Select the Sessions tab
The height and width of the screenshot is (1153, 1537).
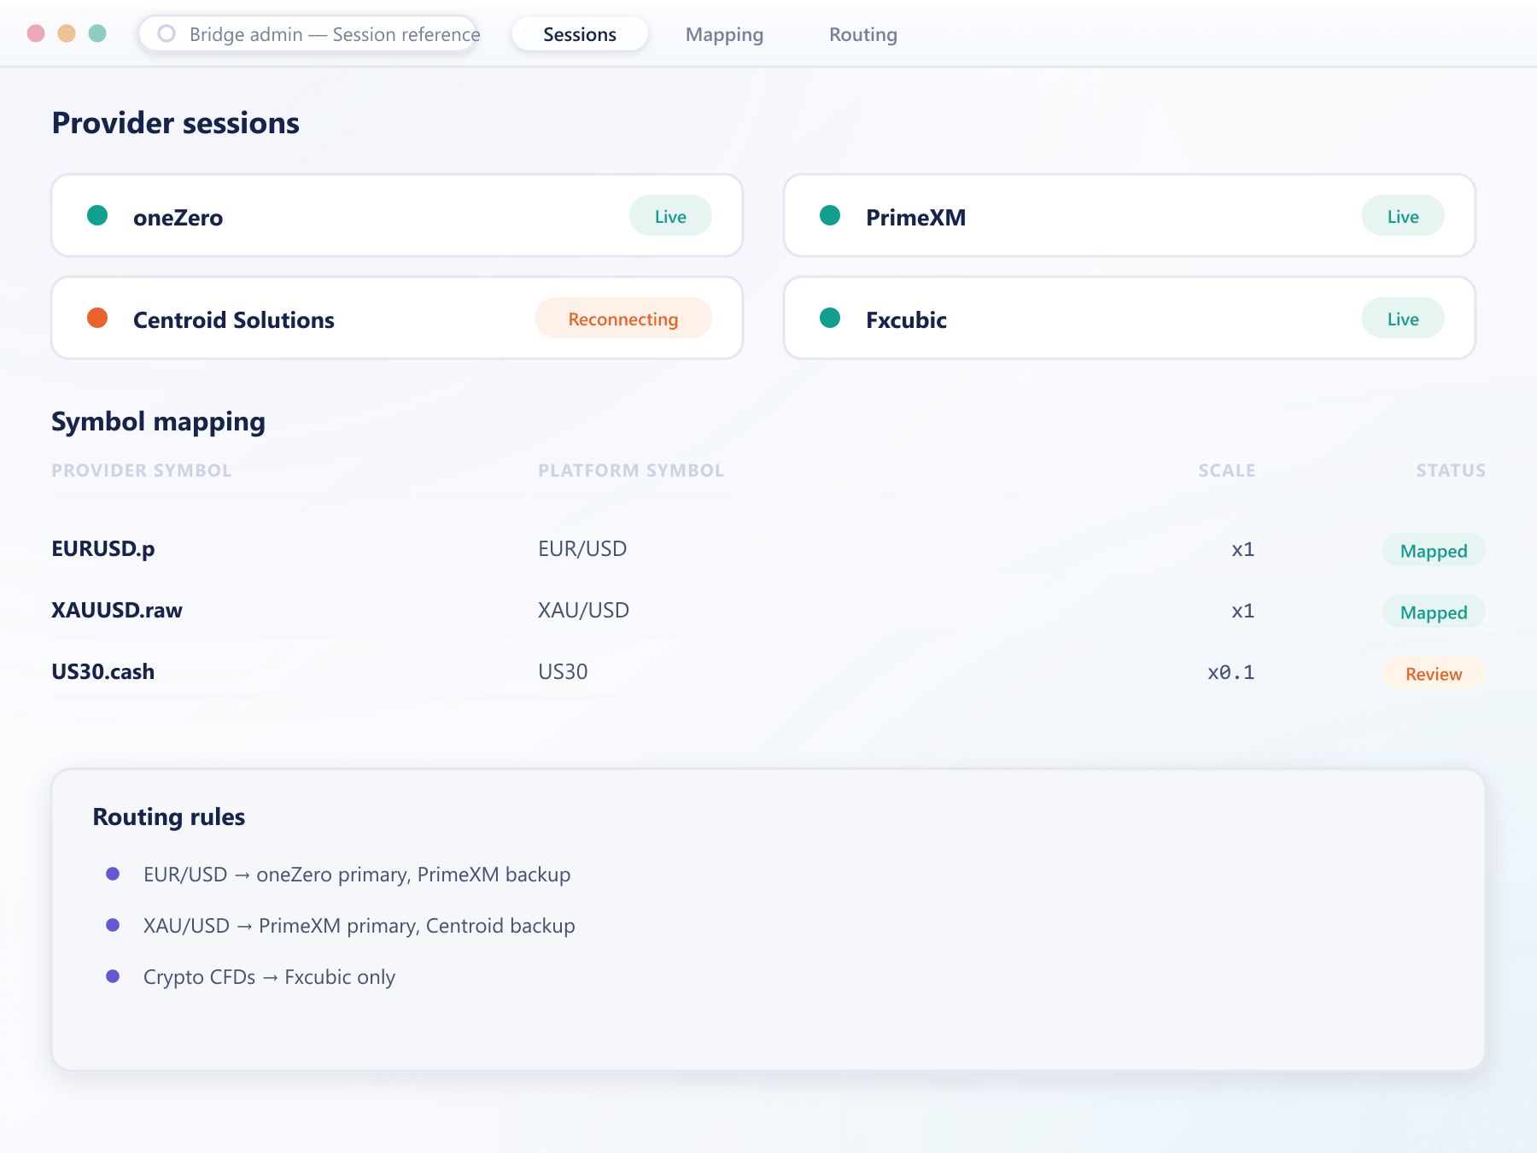pos(580,34)
